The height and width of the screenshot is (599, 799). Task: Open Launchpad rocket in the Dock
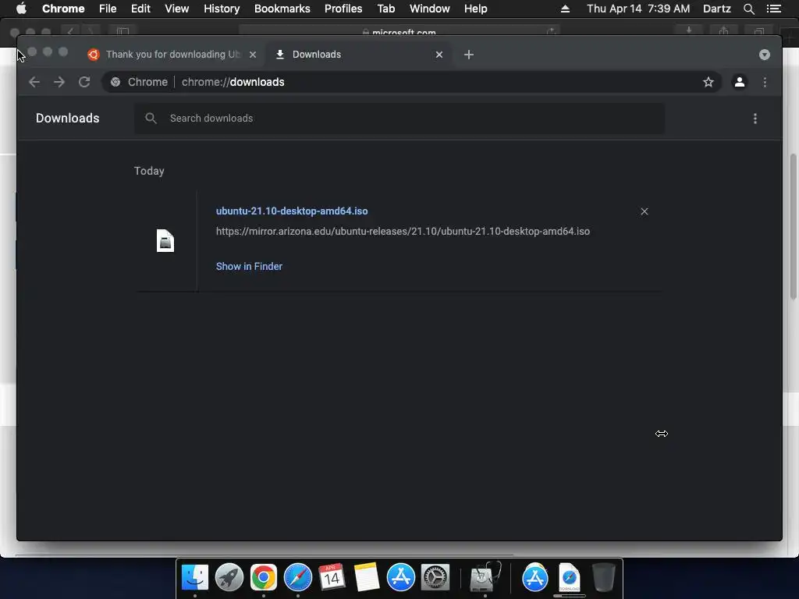(229, 578)
